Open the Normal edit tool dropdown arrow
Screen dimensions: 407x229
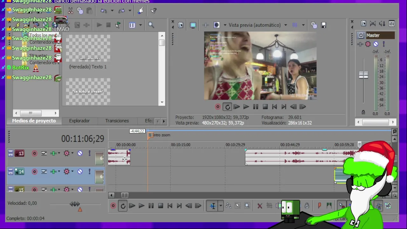(x=220, y=206)
